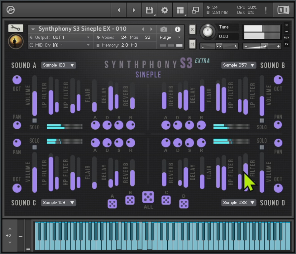Click Sound B PAN knob
This screenshot has width=296, height=254.
click(278, 124)
